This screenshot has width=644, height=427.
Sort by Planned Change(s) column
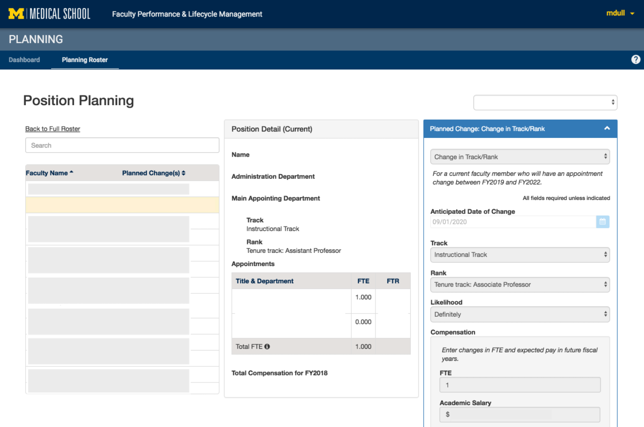154,173
